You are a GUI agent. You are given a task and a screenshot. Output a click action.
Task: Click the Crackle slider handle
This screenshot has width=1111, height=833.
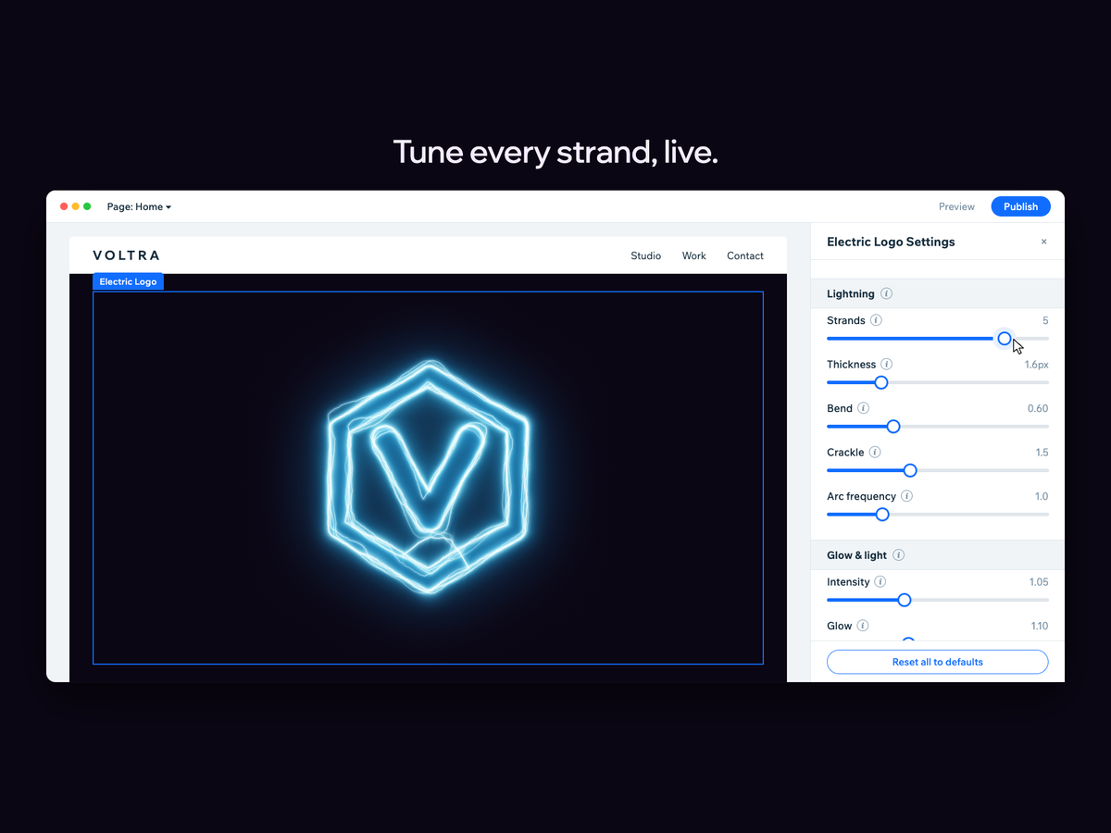(x=910, y=470)
